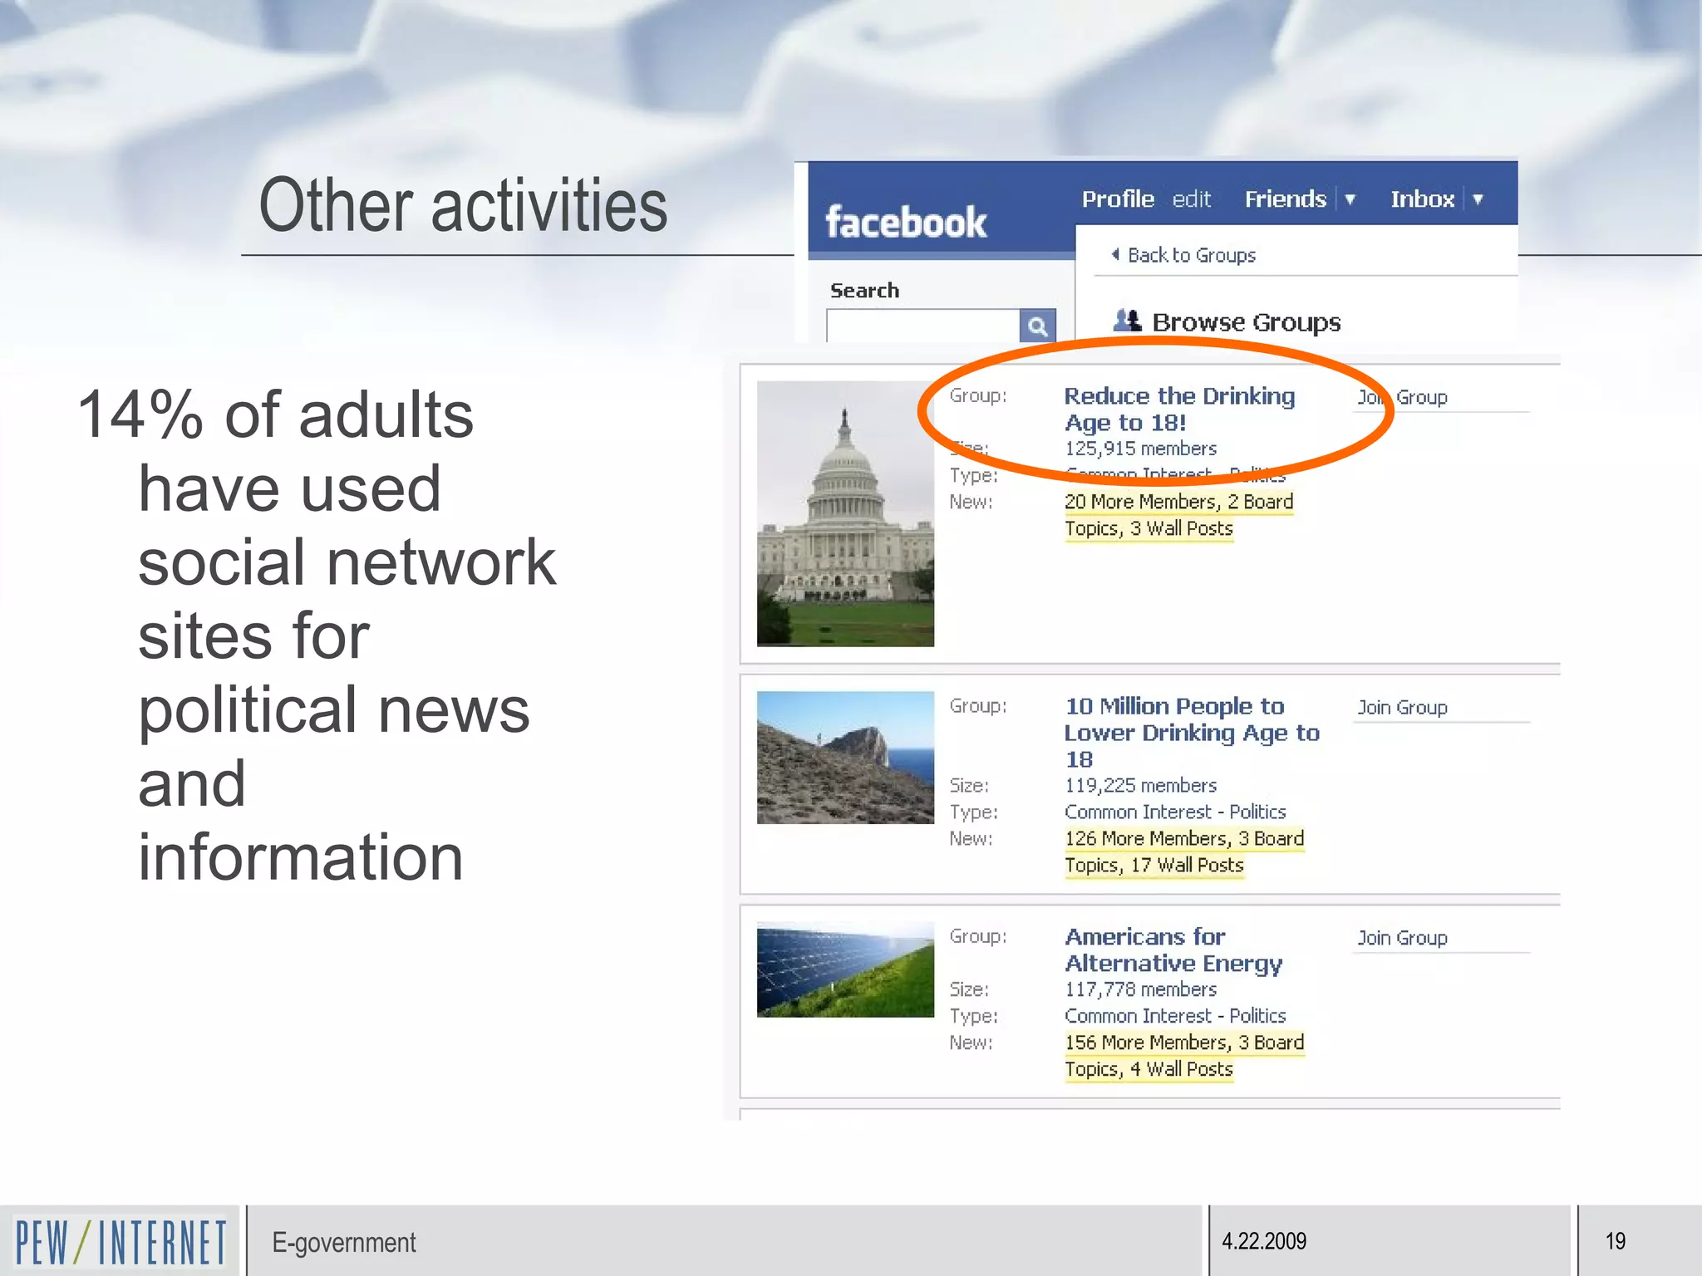Image resolution: width=1702 pixels, height=1276 pixels.
Task: Click '20 More Members, 2 Board' highlight
Action: coord(1179,502)
